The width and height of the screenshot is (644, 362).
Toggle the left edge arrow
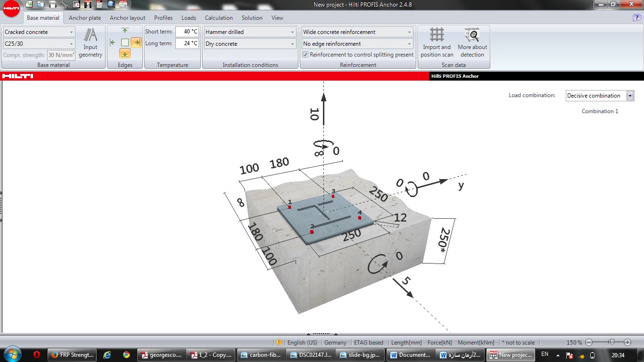coord(113,42)
